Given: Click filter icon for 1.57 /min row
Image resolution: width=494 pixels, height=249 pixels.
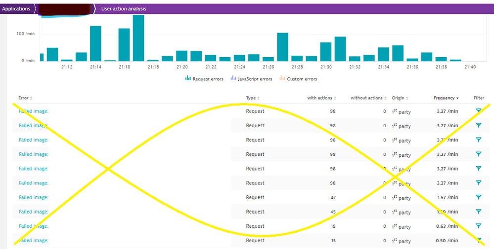Looking at the screenshot, I should pyautogui.click(x=478, y=197).
